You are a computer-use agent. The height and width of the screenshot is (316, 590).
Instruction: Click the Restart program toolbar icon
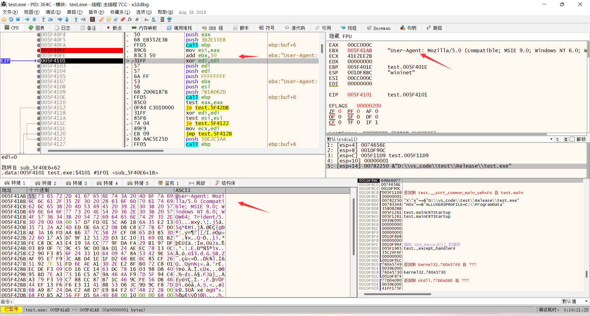pos(11,19)
